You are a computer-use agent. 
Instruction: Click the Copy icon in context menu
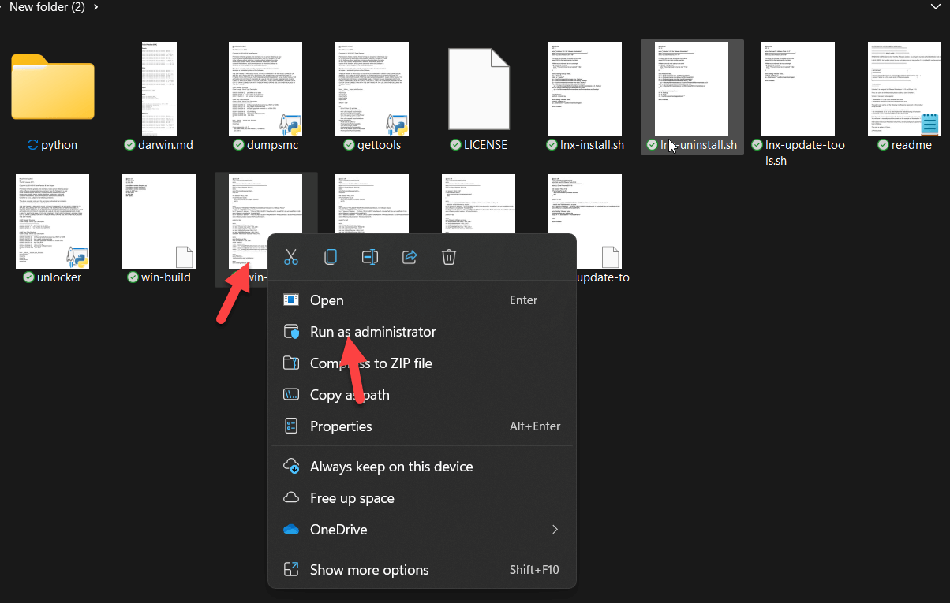pyautogui.click(x=331, y=257)
